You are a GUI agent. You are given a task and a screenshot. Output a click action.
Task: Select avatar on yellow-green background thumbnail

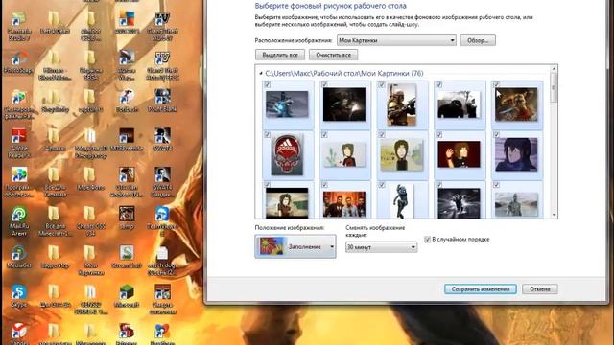tap(401, 154)
